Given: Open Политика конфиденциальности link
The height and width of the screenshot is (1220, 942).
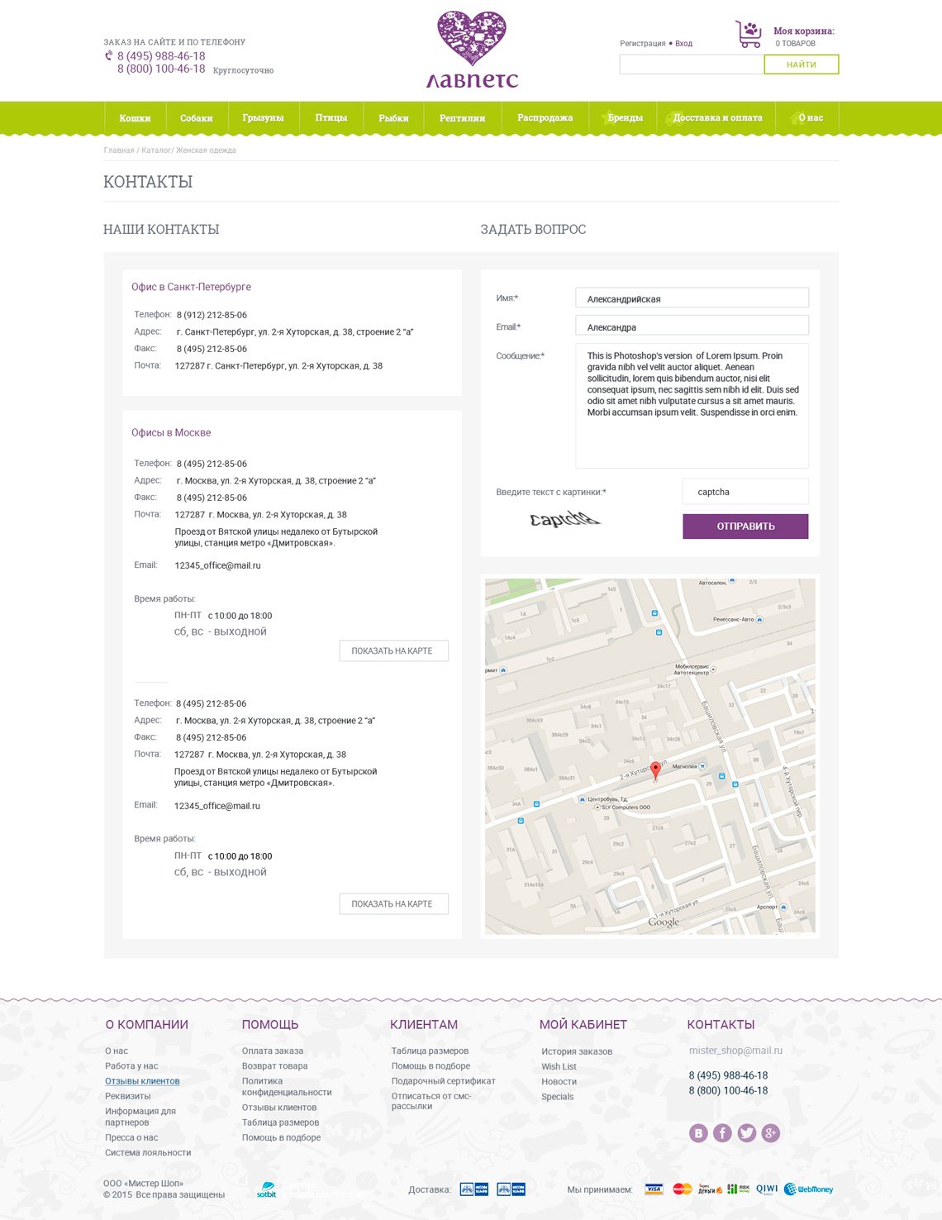Looking at the screenshot, I should (287, 1087).
